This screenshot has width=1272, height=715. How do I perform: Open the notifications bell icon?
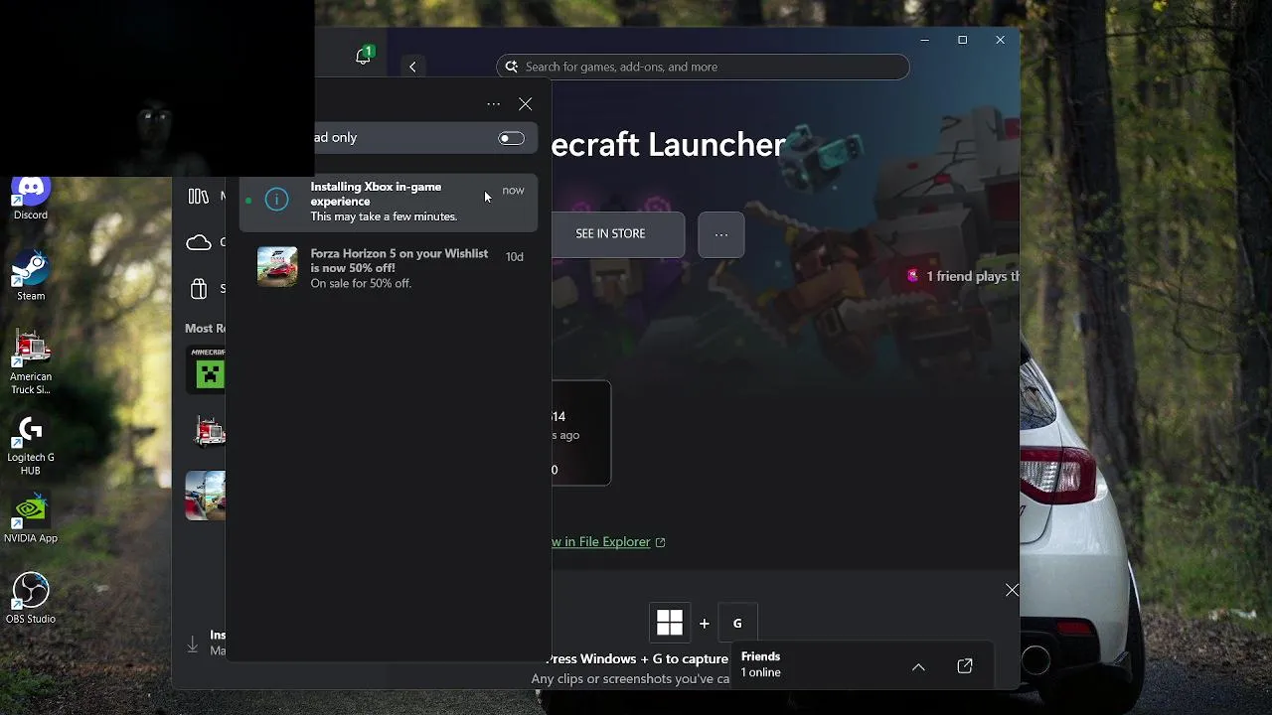point(363,57)
